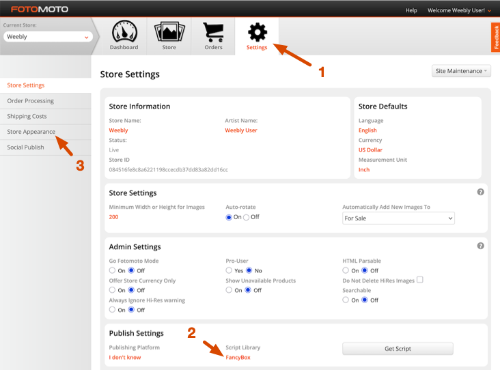Viewport: 500px width, 370px height.
Task: Open the Store pictures icon
Action: (169, 31)
